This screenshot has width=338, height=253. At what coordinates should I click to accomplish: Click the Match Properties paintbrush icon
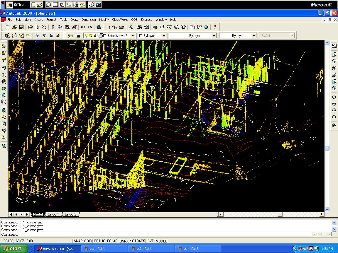pyautogui.click(x=74, y=27)
